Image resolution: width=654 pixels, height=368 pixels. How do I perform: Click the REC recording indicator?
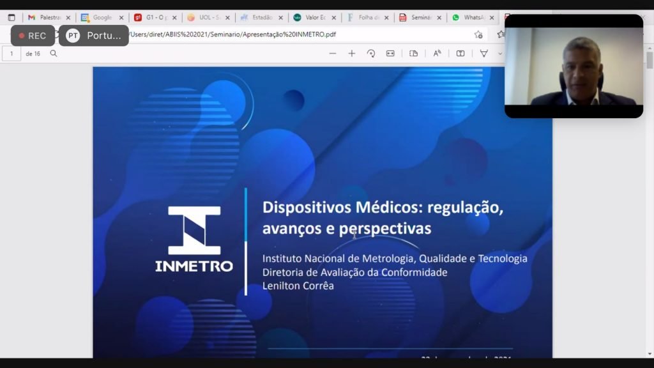tap(33, 36)
